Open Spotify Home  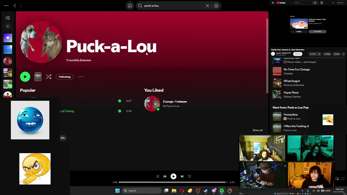pyautogui.click(x=130, y=6)
